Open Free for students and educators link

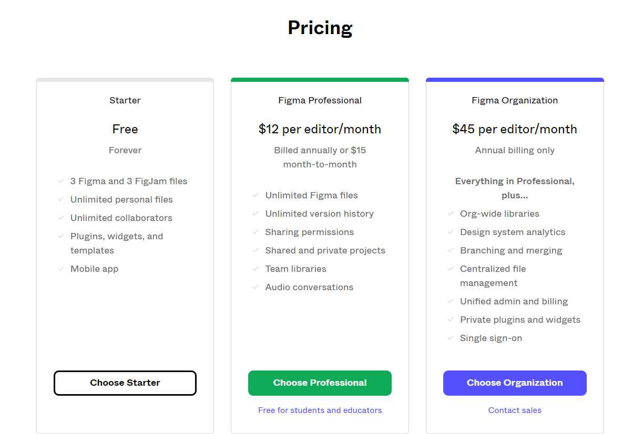tap(320, 410)
